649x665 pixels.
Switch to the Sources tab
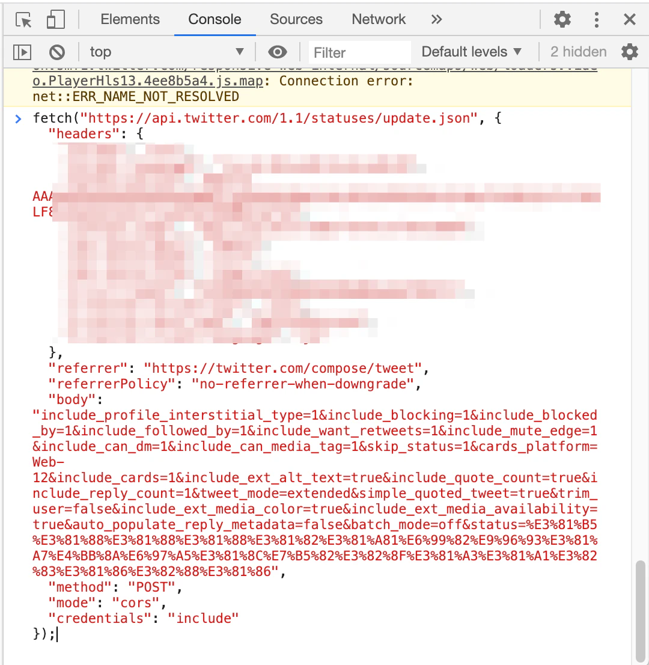pos(296,19)
